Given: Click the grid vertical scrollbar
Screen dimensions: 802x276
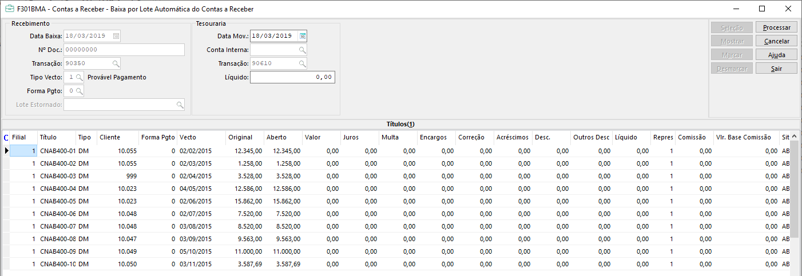Looking at the screenshot, I should [795, 189].
